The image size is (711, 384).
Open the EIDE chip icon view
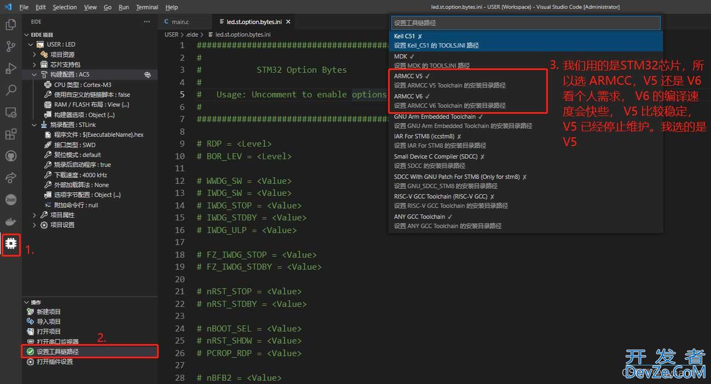(10, 244)
